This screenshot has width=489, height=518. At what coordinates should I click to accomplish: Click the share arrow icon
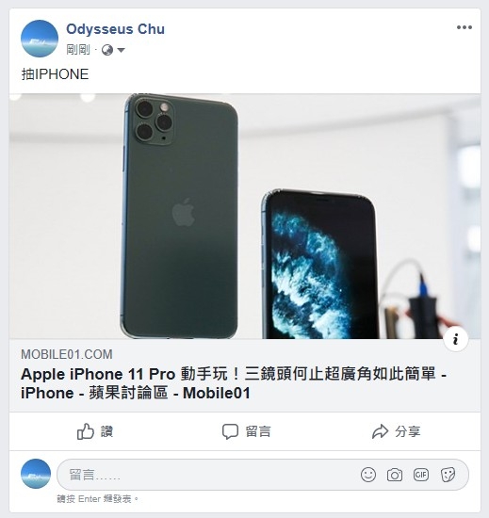pos(380,431)
